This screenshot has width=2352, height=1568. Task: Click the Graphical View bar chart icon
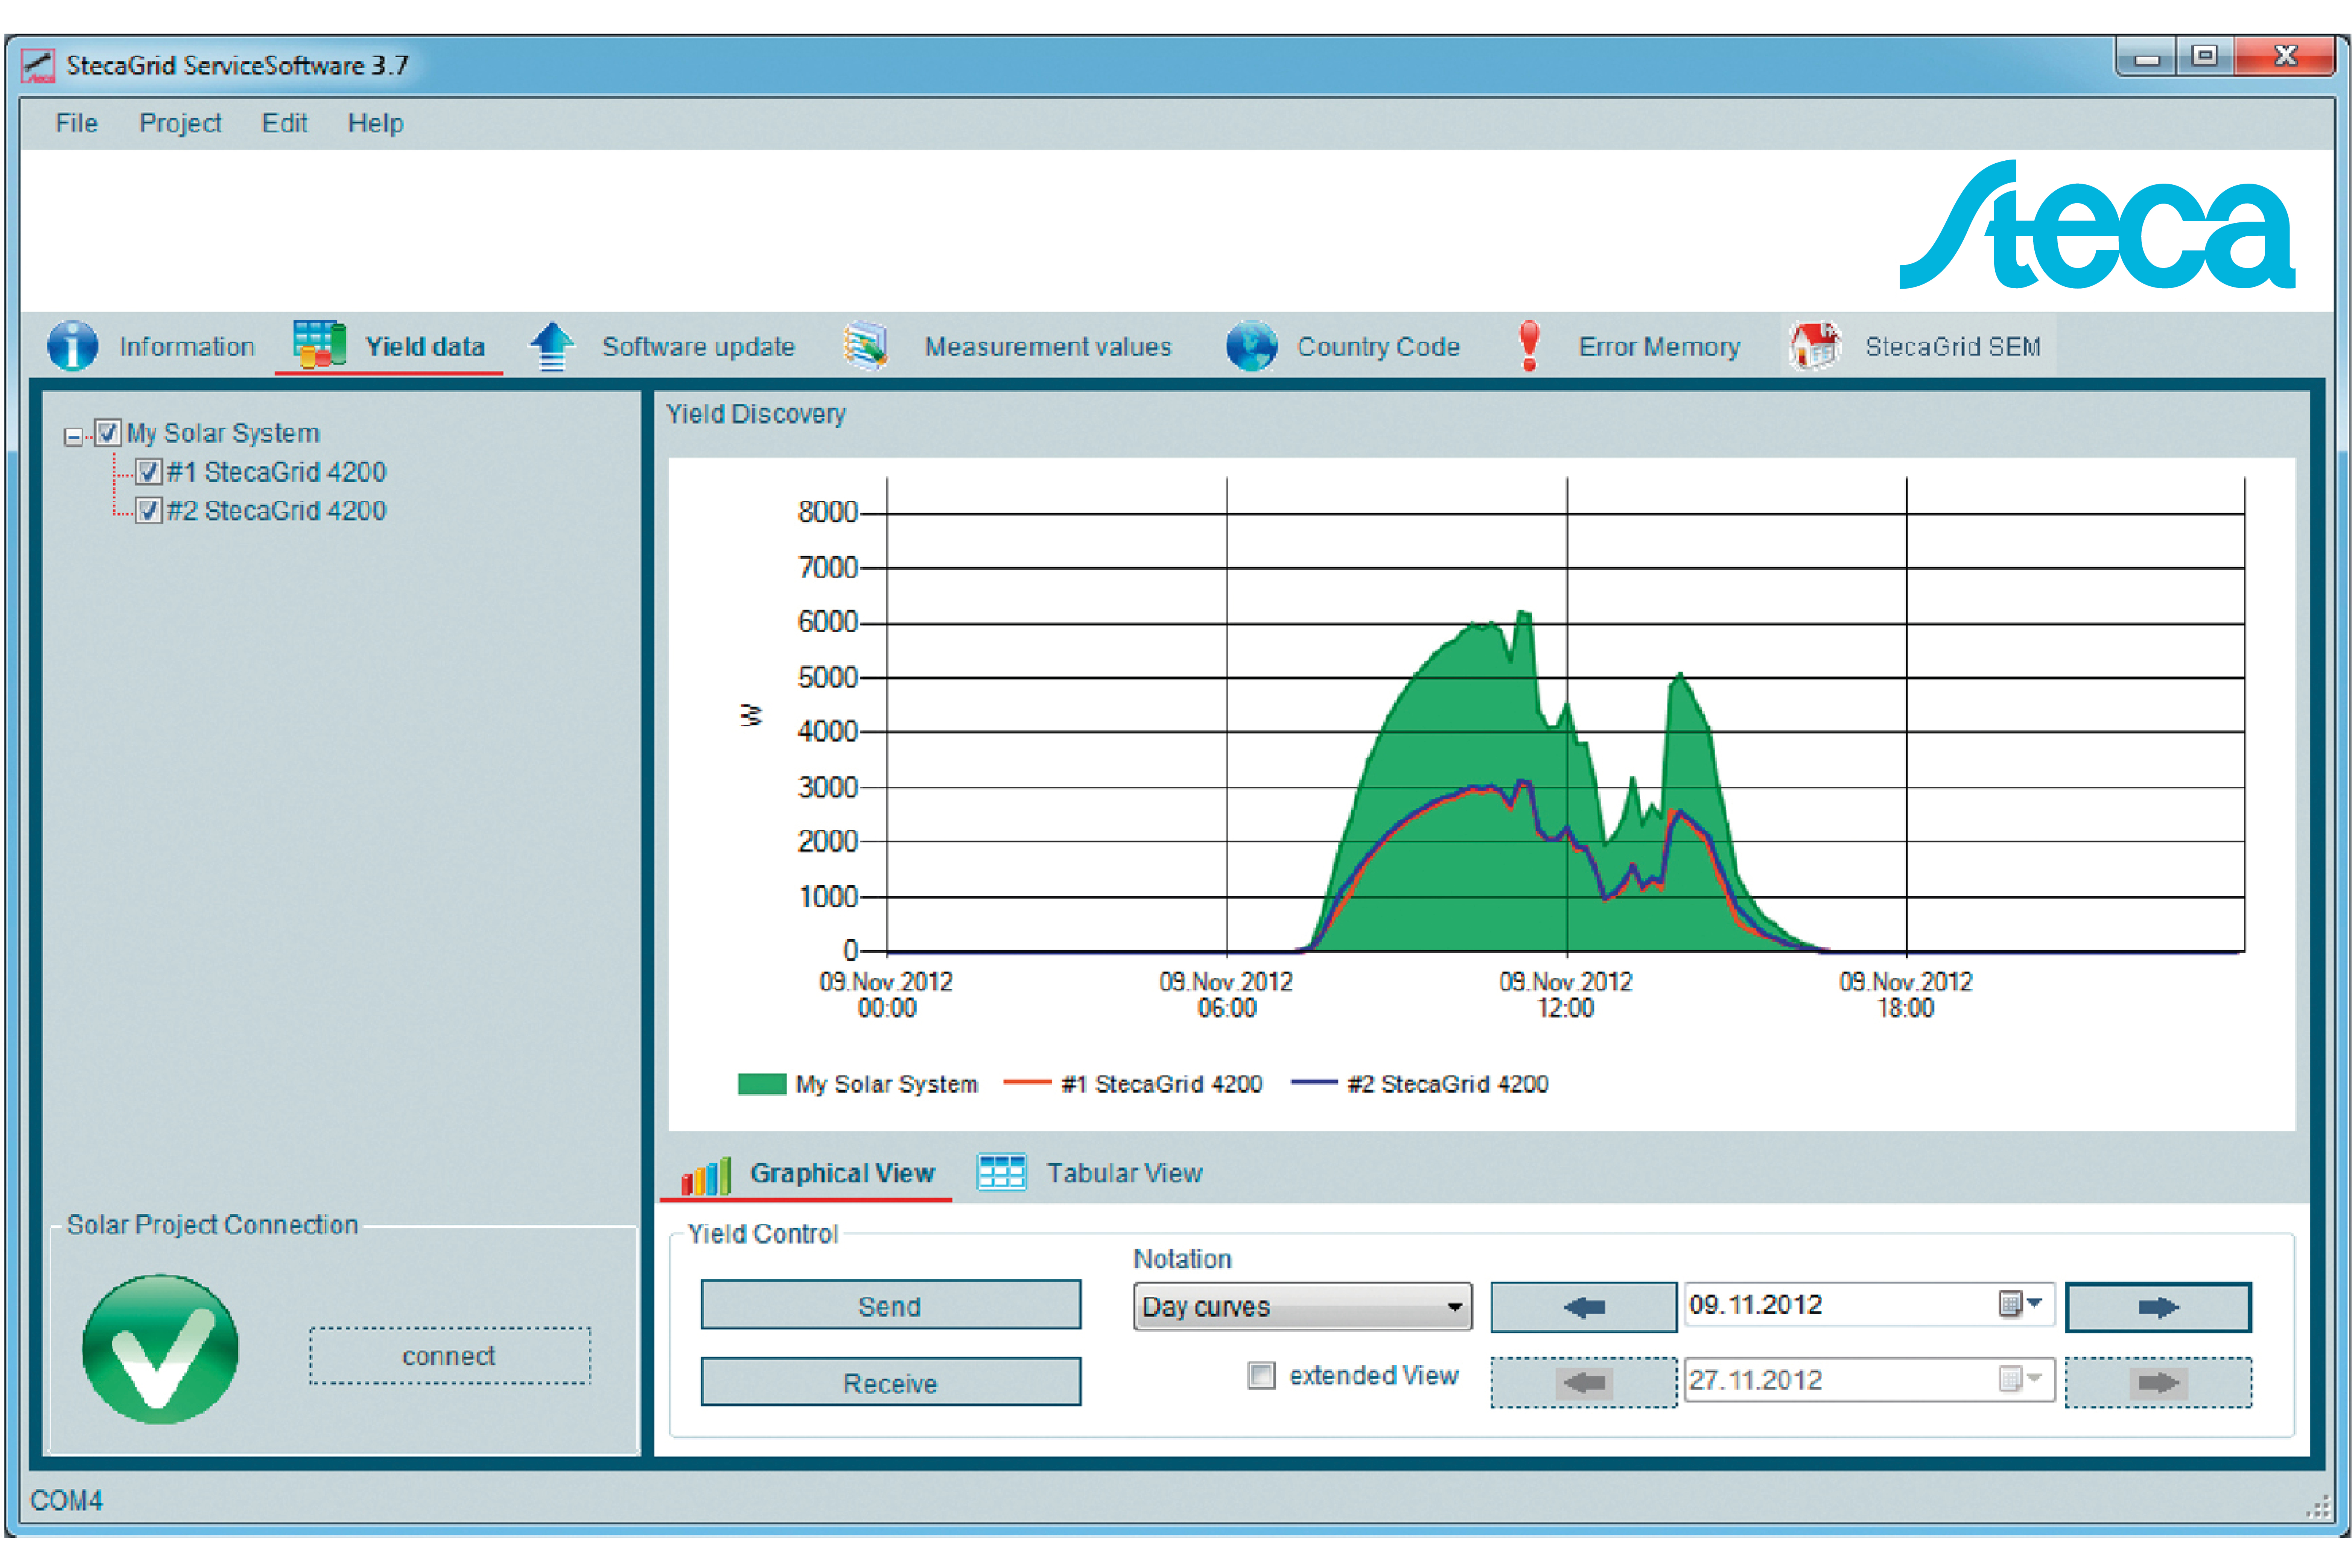[706, 1176]
